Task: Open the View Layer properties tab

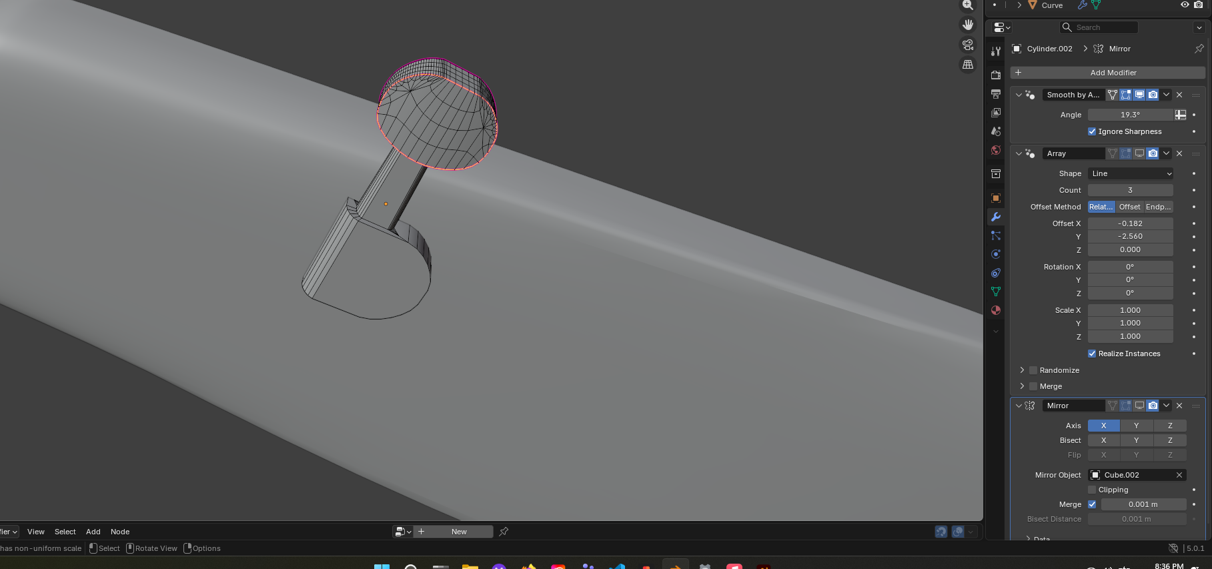Action: [x=996, y=113]
